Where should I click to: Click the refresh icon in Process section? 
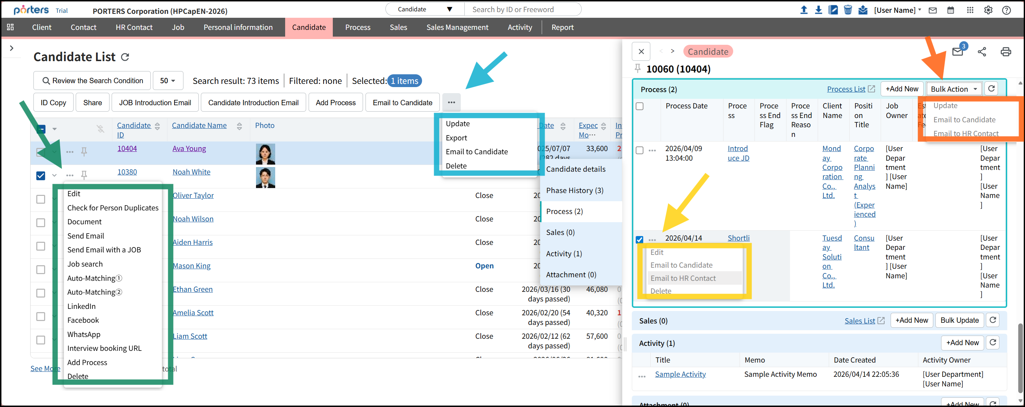click(x=991, y=89)
